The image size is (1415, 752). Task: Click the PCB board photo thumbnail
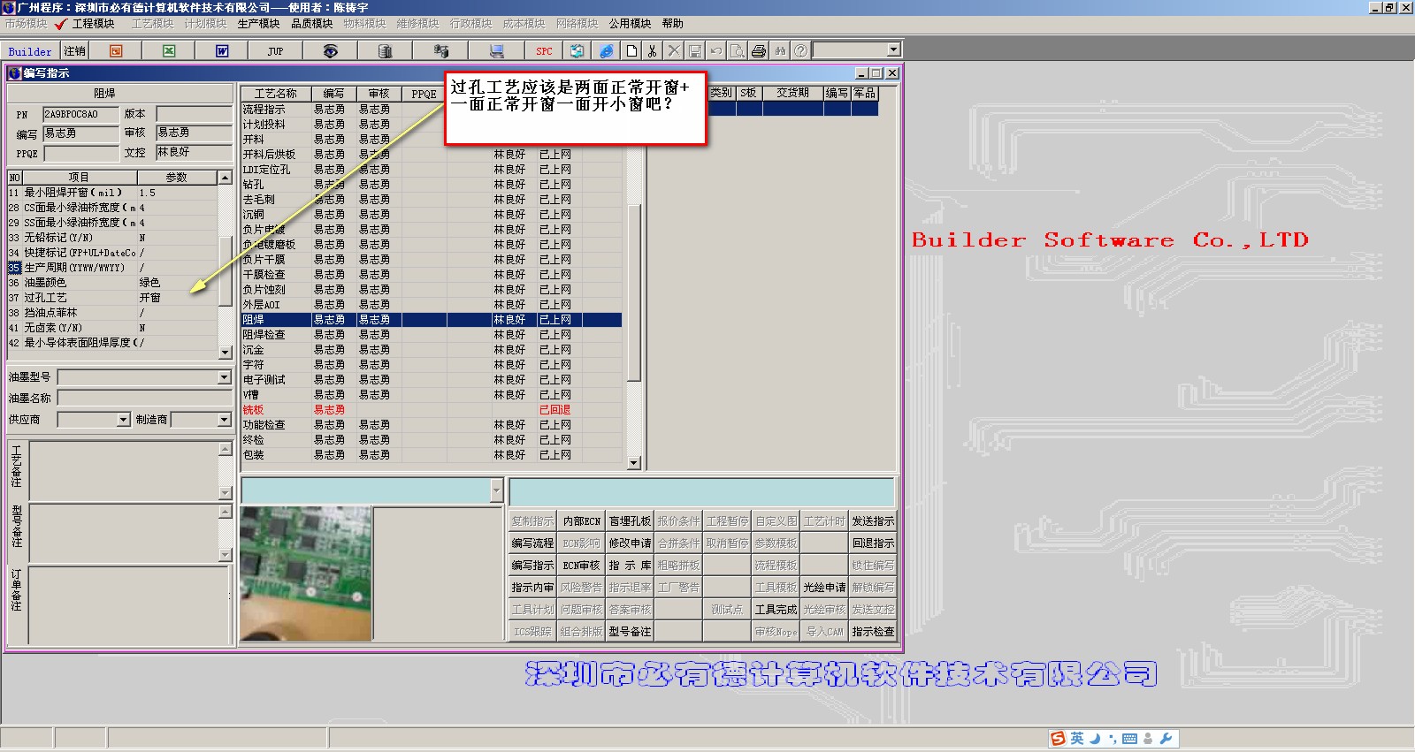[x=305, y=573]
